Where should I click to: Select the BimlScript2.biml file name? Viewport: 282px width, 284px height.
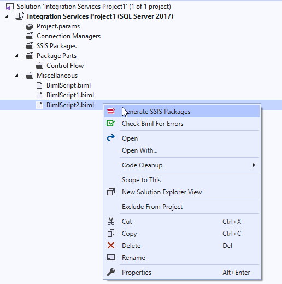coord(70,105)
